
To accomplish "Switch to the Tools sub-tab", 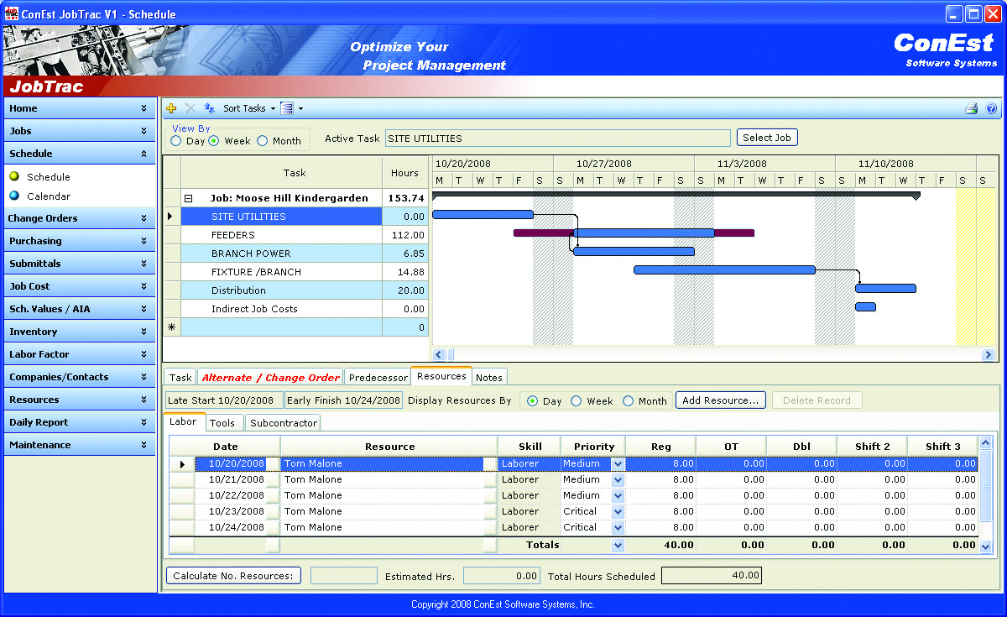I will 222,423.
